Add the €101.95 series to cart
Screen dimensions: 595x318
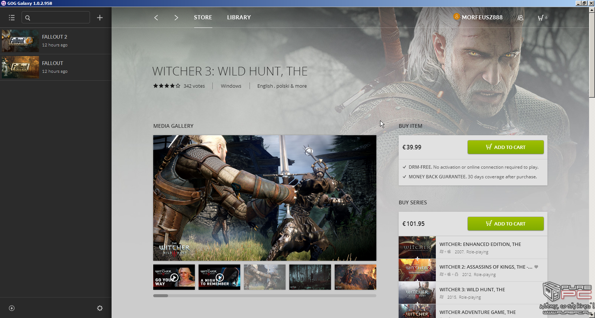click(x=505, y=224)
